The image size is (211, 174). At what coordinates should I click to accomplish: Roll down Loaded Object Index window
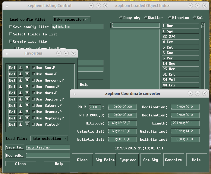pos(190,6)
